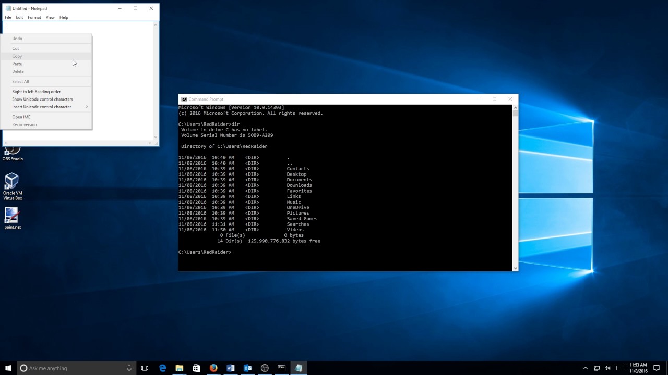Click the greyed Copy menu entry
This screenshot has width=668, height=375.
[47, 56]
